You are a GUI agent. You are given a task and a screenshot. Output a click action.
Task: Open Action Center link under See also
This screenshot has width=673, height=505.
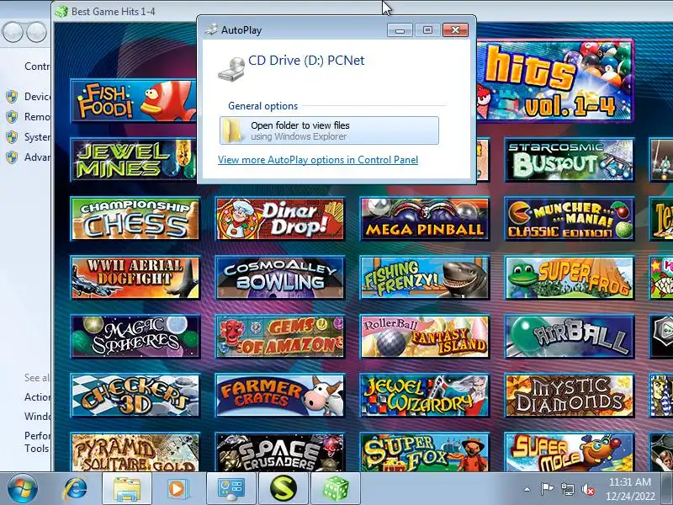37,396
